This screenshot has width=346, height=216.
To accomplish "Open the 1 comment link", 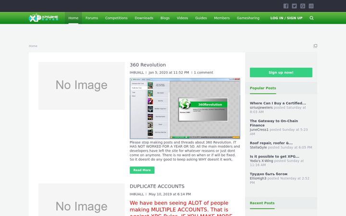I will 203,72.
